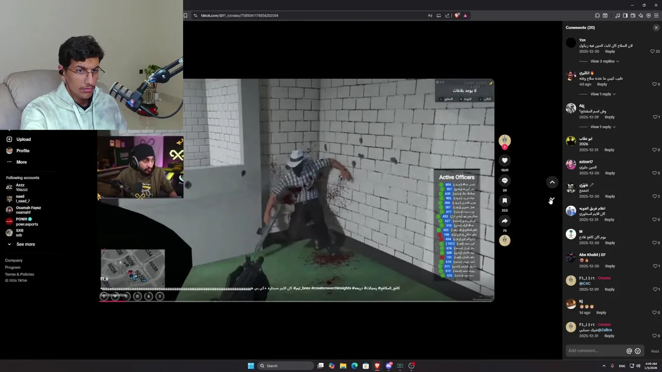Reply to Yzn's comment
662x372 pixels.
click(610, 52)
